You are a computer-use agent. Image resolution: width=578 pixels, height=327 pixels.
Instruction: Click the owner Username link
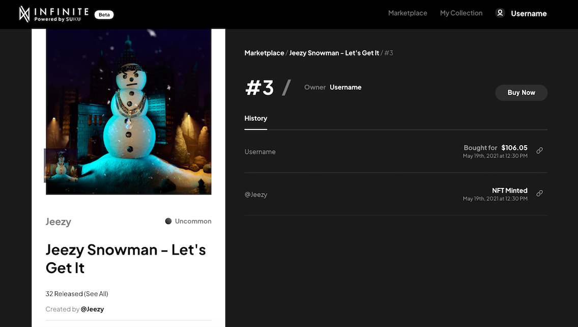[345, 87]
